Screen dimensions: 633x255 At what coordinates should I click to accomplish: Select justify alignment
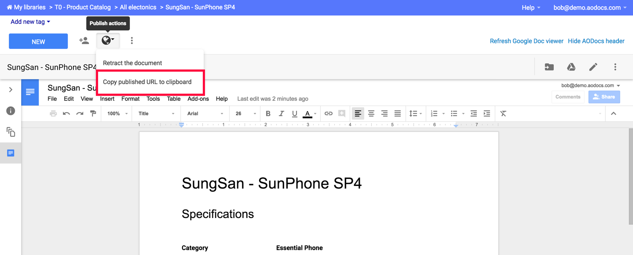coord(398,113)
